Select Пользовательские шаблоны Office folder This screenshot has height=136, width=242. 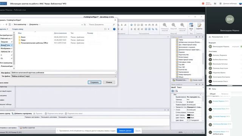(x=34, y=43)
